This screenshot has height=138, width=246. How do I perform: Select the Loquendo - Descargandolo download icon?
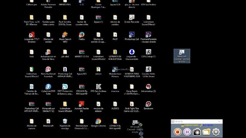[132, 55]
